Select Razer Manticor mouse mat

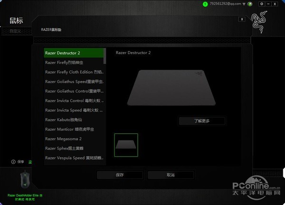coord(74,129)
